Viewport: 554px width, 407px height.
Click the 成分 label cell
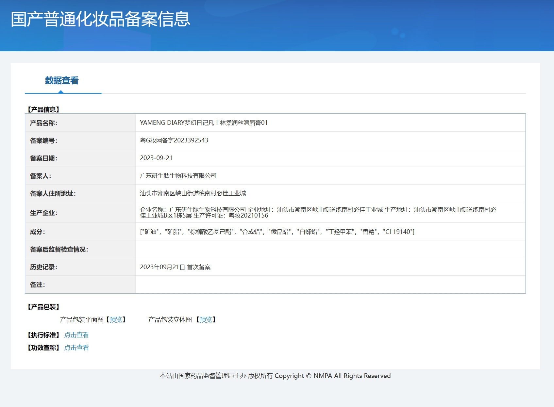[x=80, y=232]
